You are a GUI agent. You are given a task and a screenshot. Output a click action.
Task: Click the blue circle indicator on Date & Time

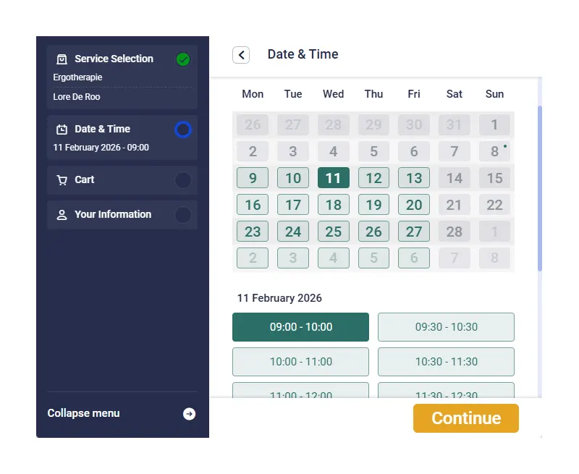click(x=183, y=130)
